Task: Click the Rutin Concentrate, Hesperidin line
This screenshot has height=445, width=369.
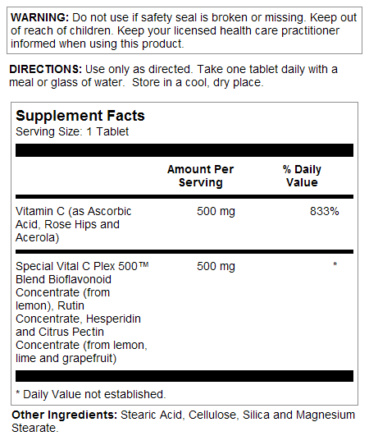Action: pos(78,319)
